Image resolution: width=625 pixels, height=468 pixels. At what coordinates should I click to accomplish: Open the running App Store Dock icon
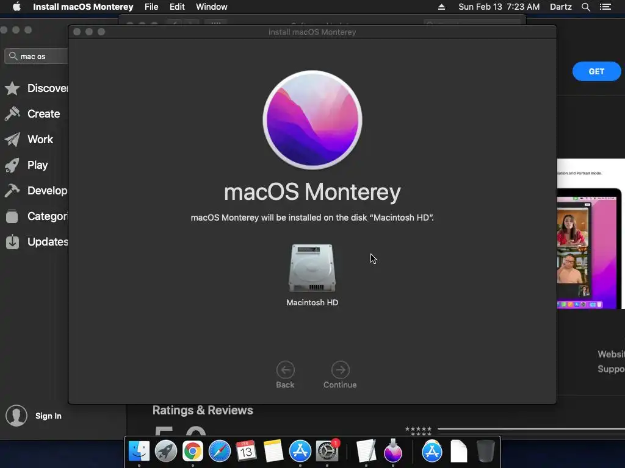[x=300, y=452]
